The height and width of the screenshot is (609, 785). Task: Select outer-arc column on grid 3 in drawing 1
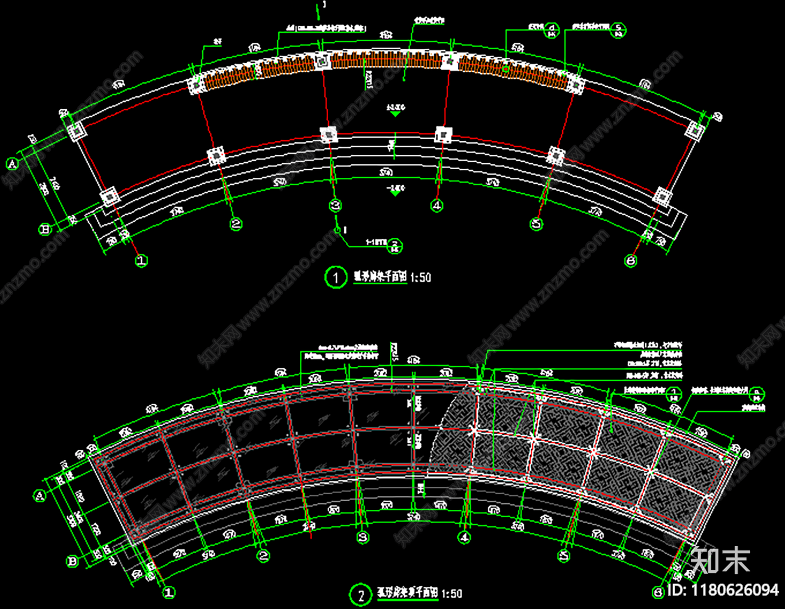coord(322,61)
